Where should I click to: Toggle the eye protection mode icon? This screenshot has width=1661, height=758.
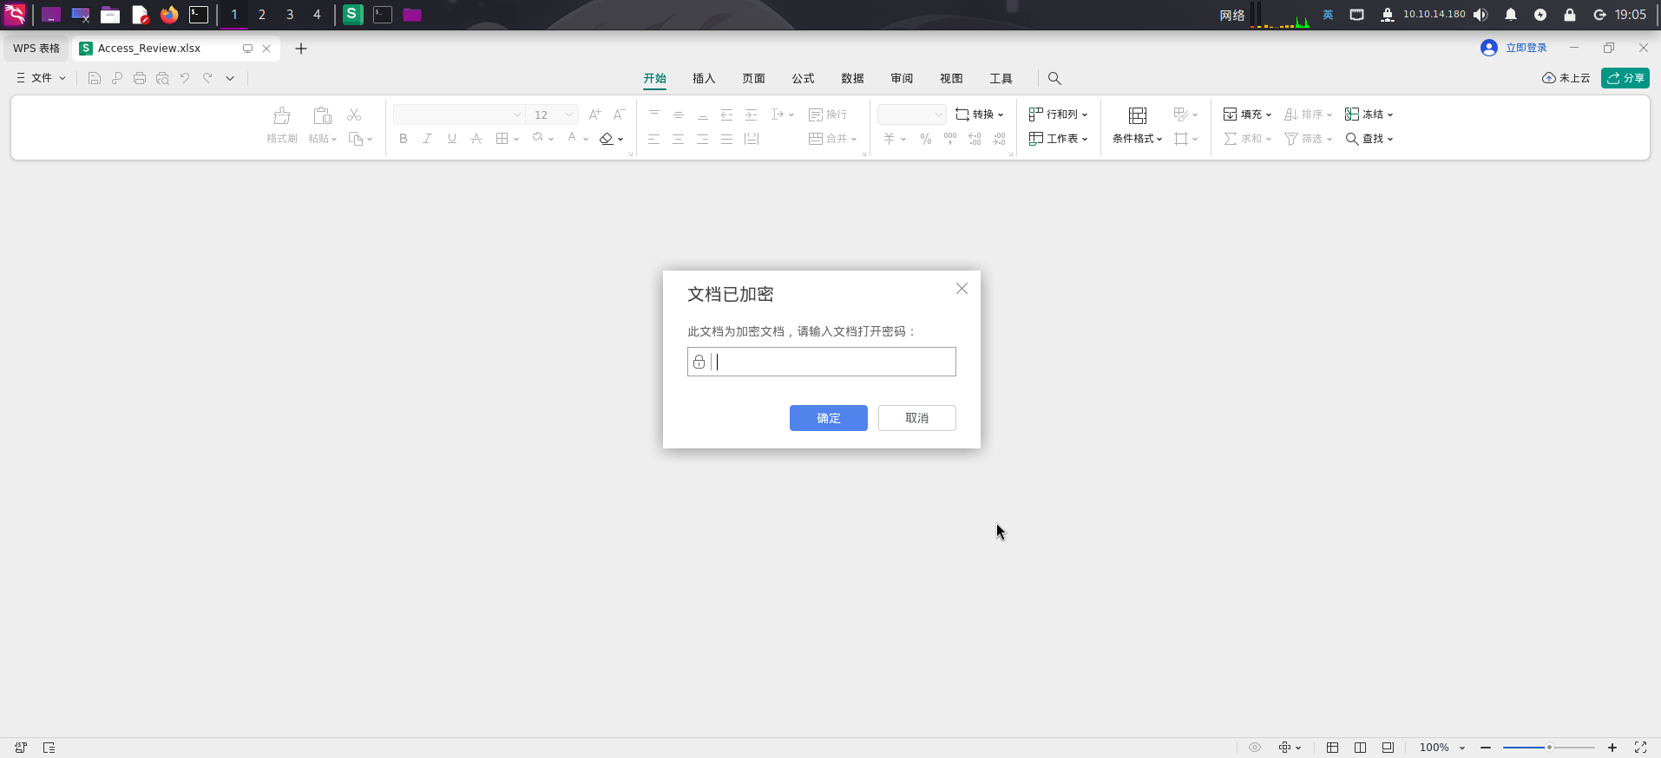1255,748
